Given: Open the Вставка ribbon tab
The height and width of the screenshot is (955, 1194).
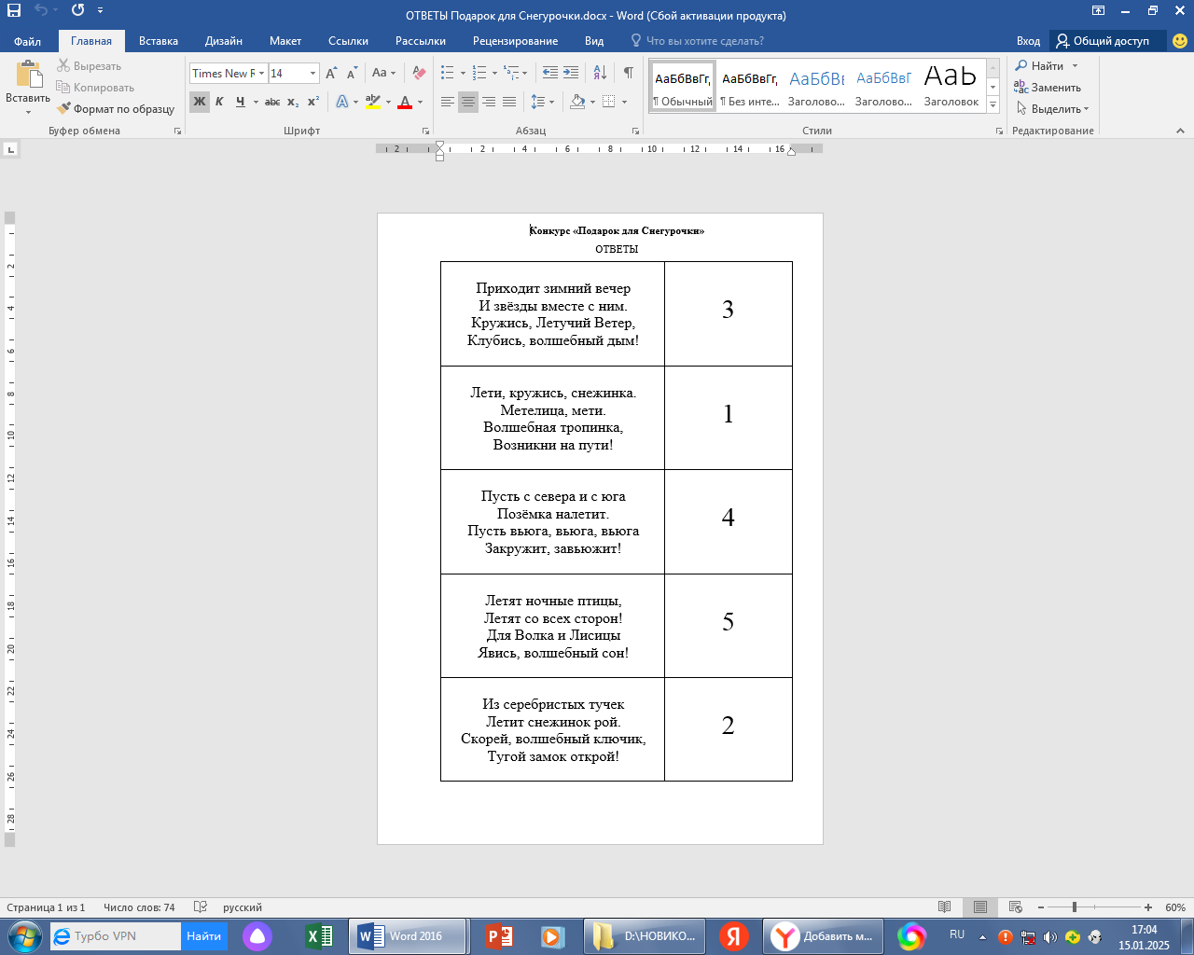Looking at the screenshot, I should point(158,41).
